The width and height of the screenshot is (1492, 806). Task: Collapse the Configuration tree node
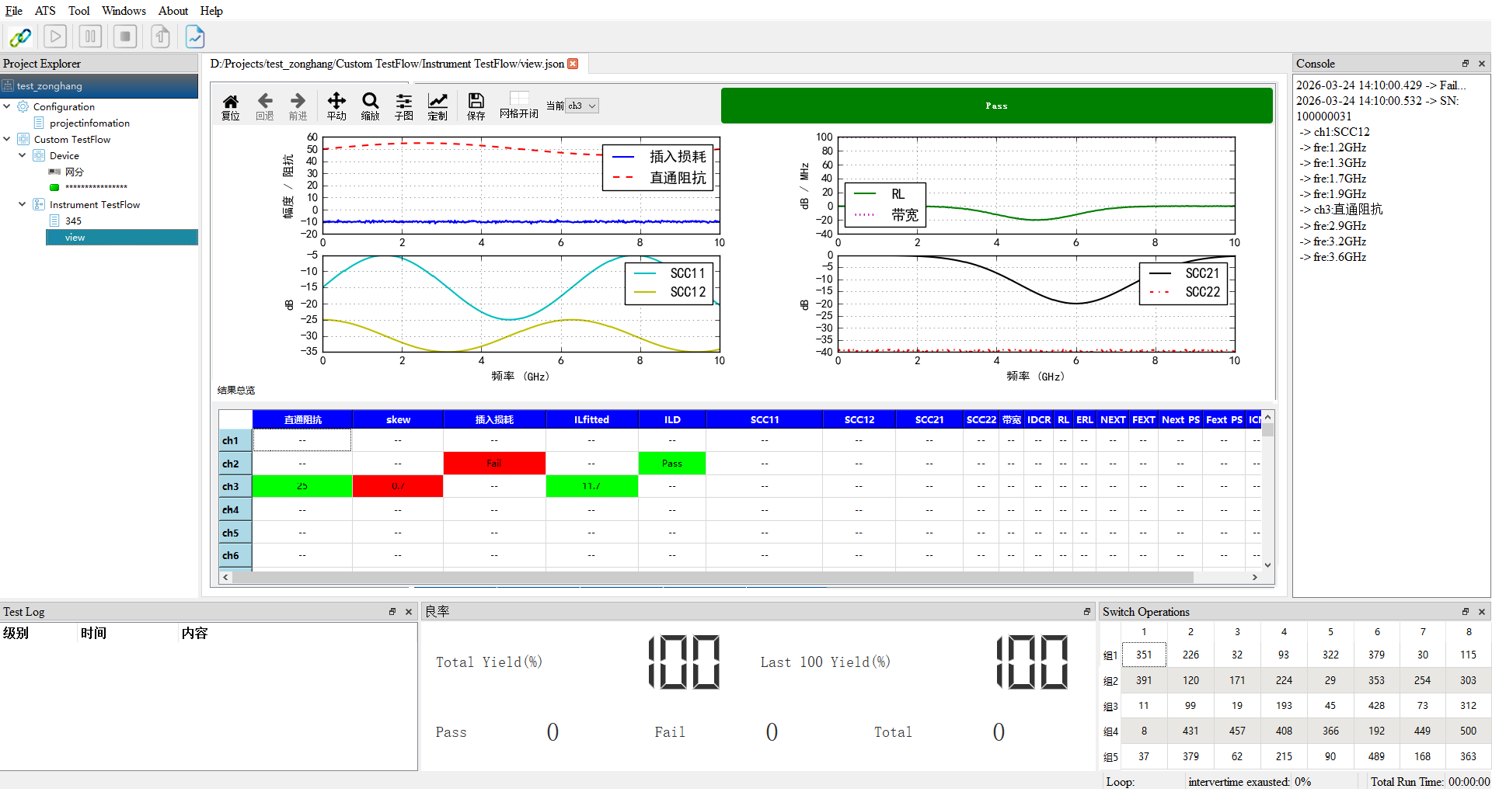[8, 106]
